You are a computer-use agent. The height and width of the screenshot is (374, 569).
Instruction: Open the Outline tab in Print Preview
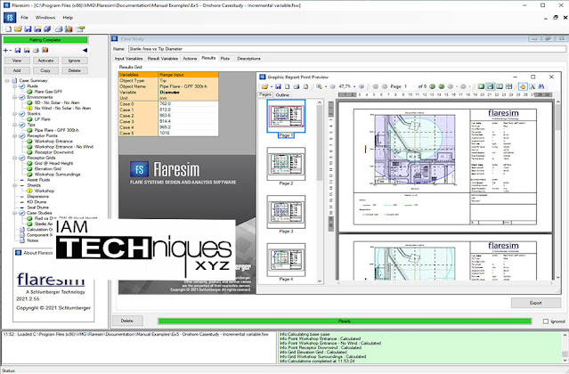click(282, 95)
